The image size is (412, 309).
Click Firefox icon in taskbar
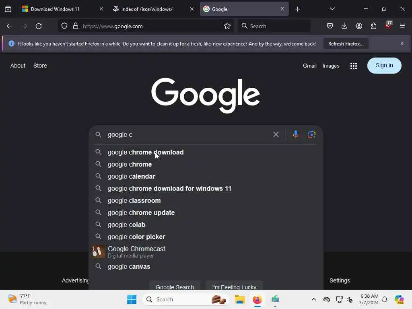[257, 299]
